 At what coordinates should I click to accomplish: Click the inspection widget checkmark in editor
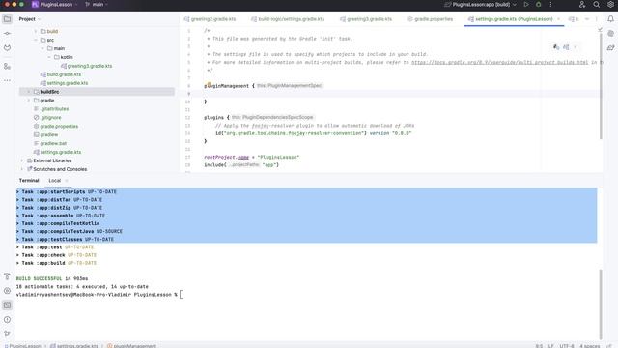600,30
